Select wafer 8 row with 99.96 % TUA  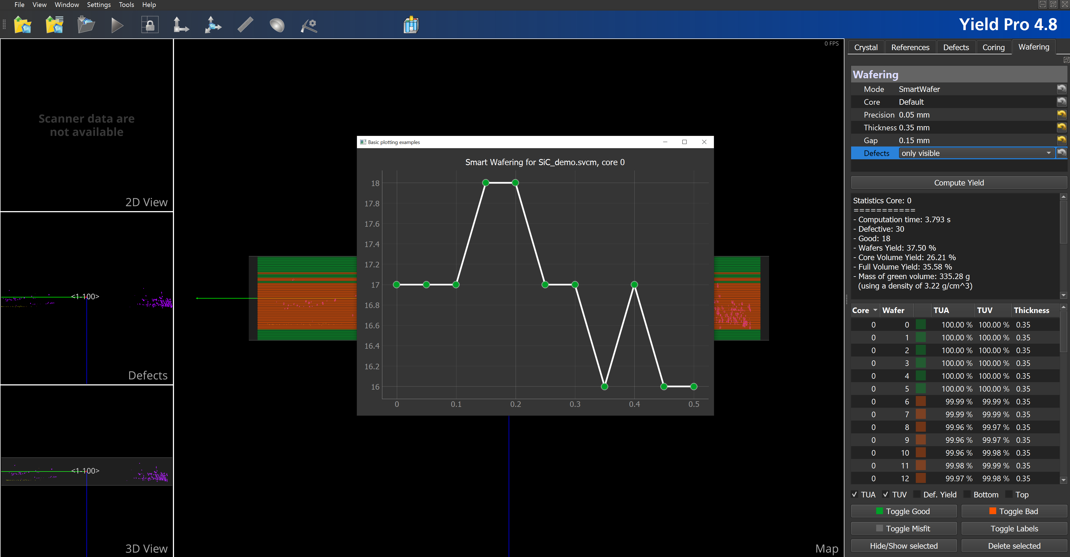point(955,427)
